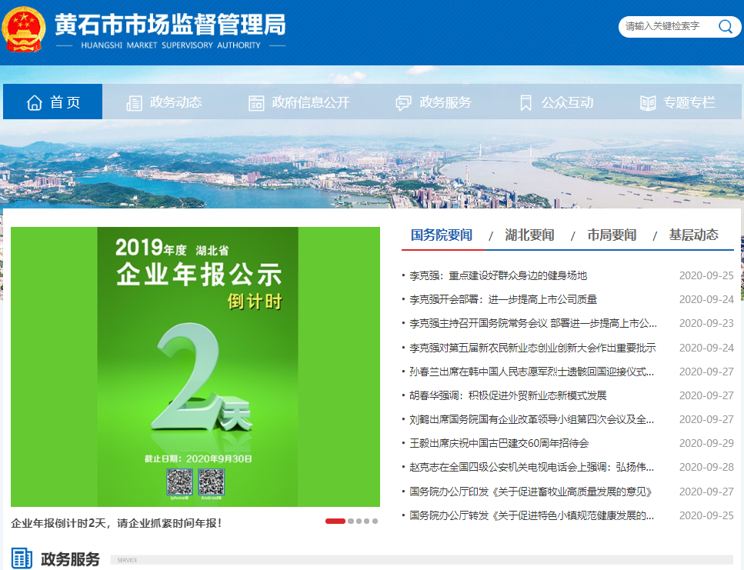The image size is (744, 570).
Task: Switch to the 市局要闻 tab
Action: coord(612,235)
